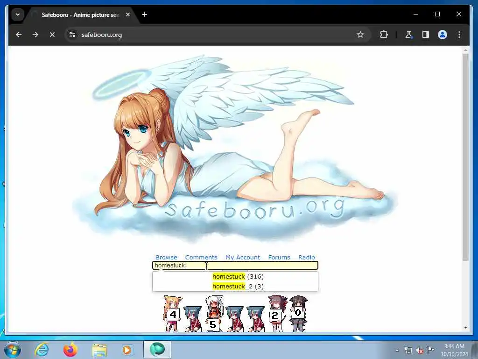Select the active browser taskbar button
Screen dimensions: 478x359
click(157, 350)
